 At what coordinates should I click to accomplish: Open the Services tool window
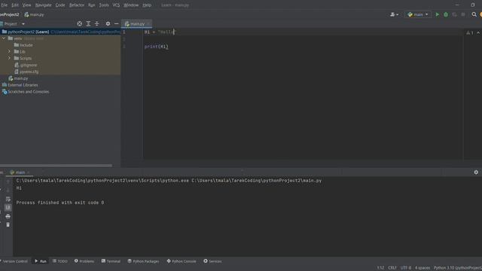pyautogui.click(x=212, y=261)
